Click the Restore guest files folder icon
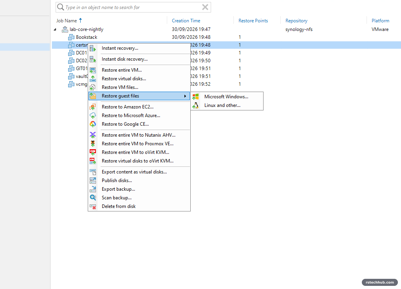Screen dimensions: 401x289 tap(93, 96)
